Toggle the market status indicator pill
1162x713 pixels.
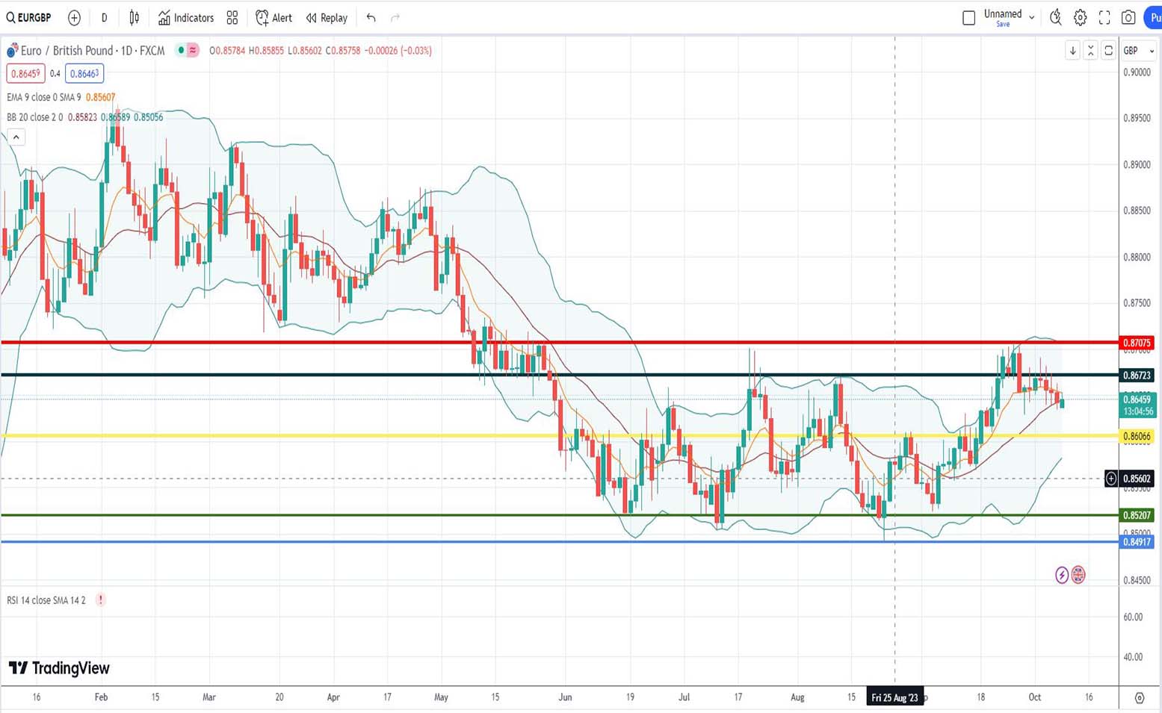[187, 51]
